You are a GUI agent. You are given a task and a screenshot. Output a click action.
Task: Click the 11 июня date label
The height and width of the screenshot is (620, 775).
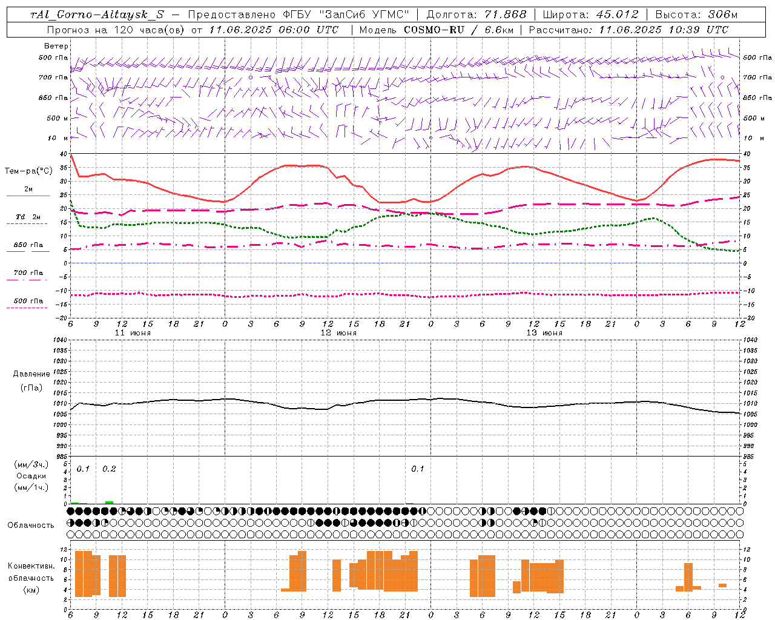tap(133, 333)
